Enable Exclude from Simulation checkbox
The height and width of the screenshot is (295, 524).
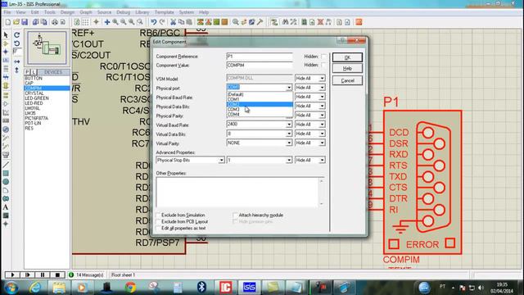(158, 215)
